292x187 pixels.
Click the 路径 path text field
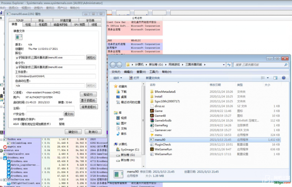coord(50,57)
